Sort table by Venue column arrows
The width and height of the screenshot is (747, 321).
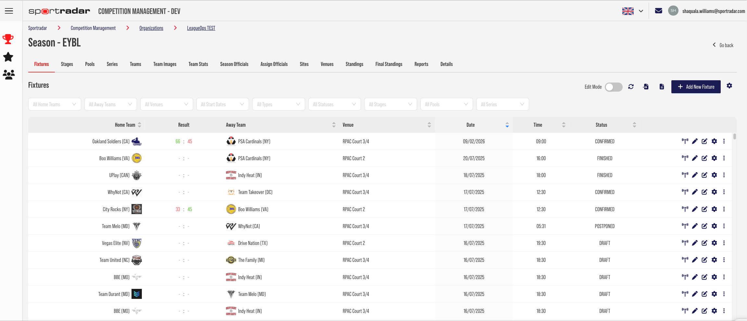(429, 125)
